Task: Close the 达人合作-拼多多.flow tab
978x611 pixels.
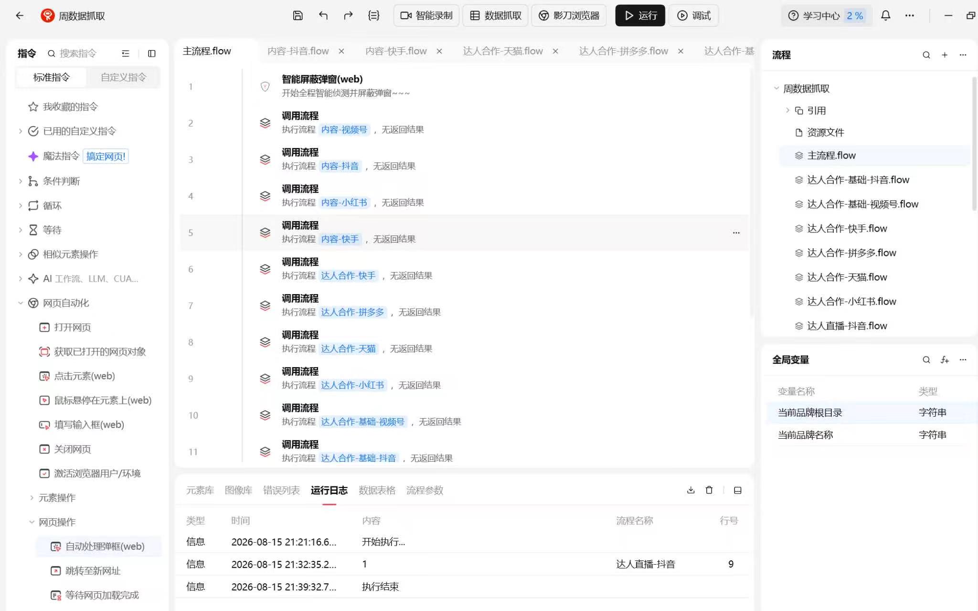Action: pyautogui.click(x=681, y=51)
